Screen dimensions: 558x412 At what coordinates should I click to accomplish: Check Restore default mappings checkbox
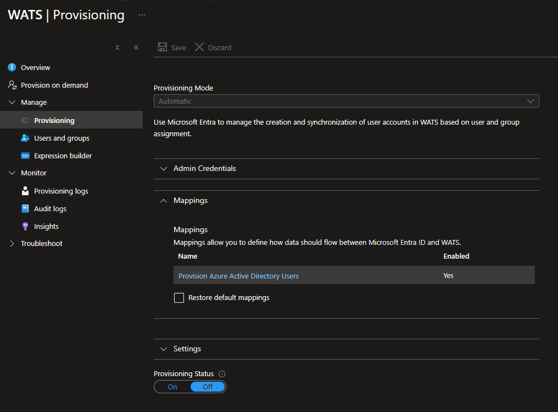(x=179, y=298)
